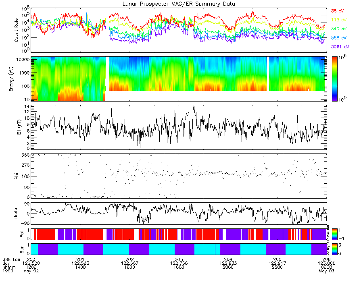363x282 pixels.
Task: Click the GSE longitude tick "201"
Action: click(80, 259)
